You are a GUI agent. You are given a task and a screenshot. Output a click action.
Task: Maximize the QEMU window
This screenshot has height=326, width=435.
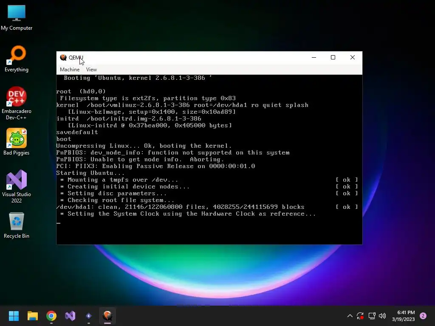coord(333,57)
